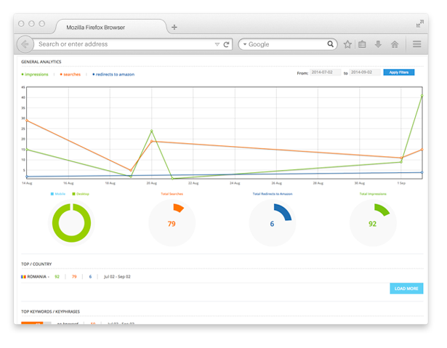Viewport: 447px width, 348px height.
Task: Bookmark this page with the star icon
Action: point(347,44)
